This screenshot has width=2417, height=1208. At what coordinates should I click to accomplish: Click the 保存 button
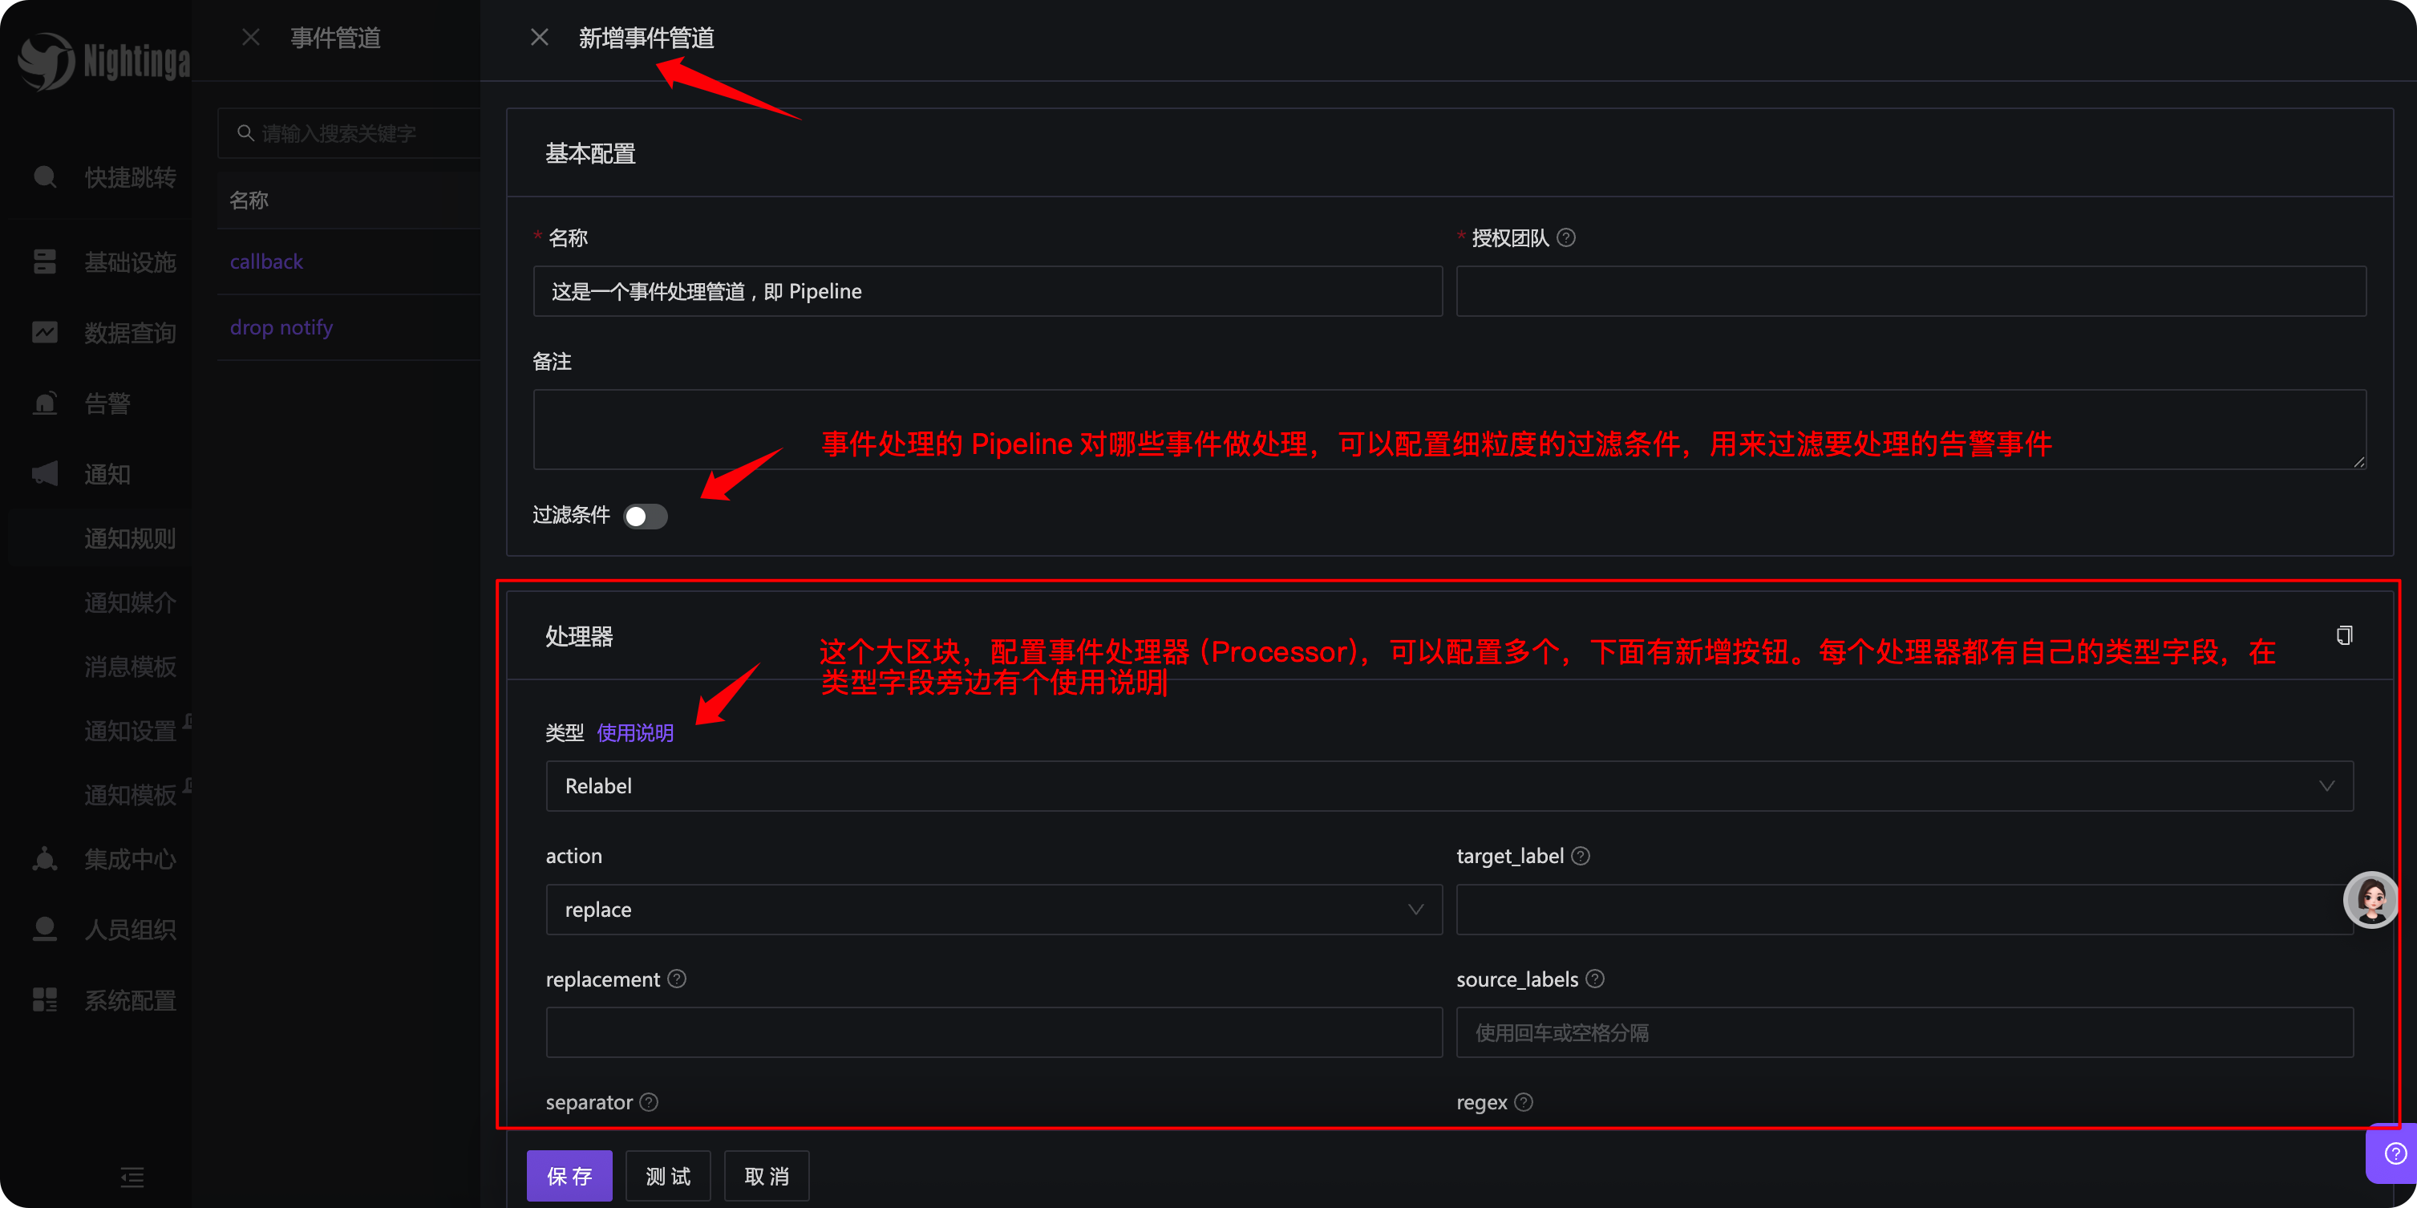[569, 1175]
